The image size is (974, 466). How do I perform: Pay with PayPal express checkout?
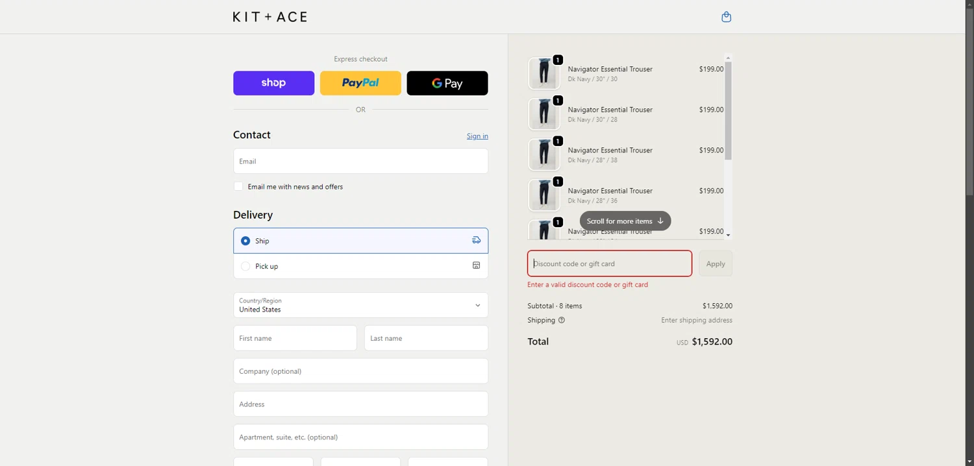(360, 83)
